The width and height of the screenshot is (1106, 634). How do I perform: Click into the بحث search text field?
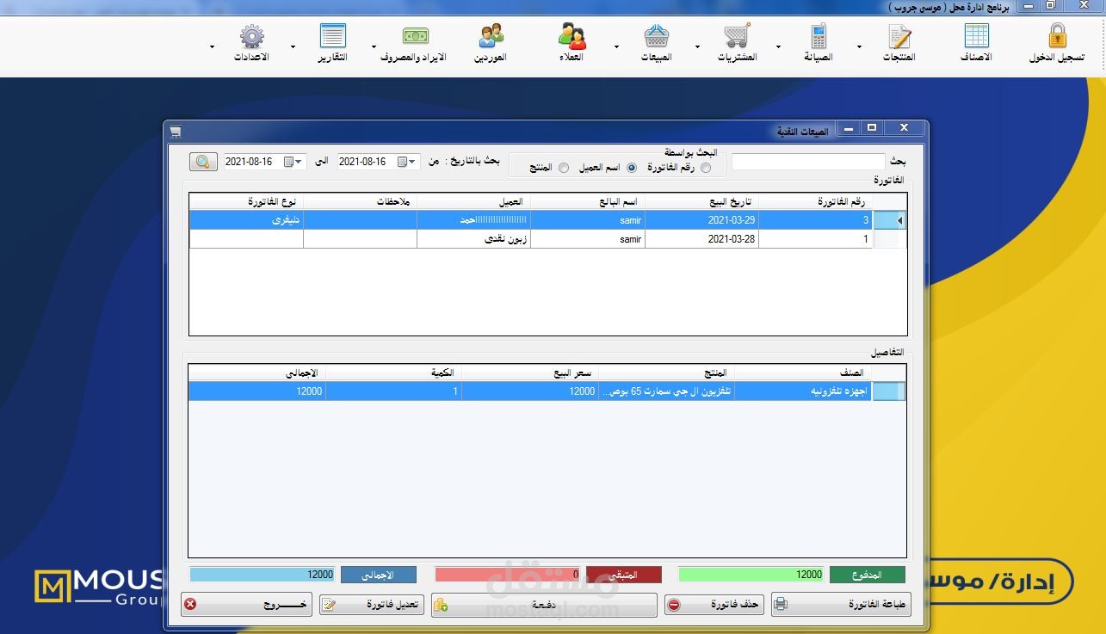(x=808, y=162)
